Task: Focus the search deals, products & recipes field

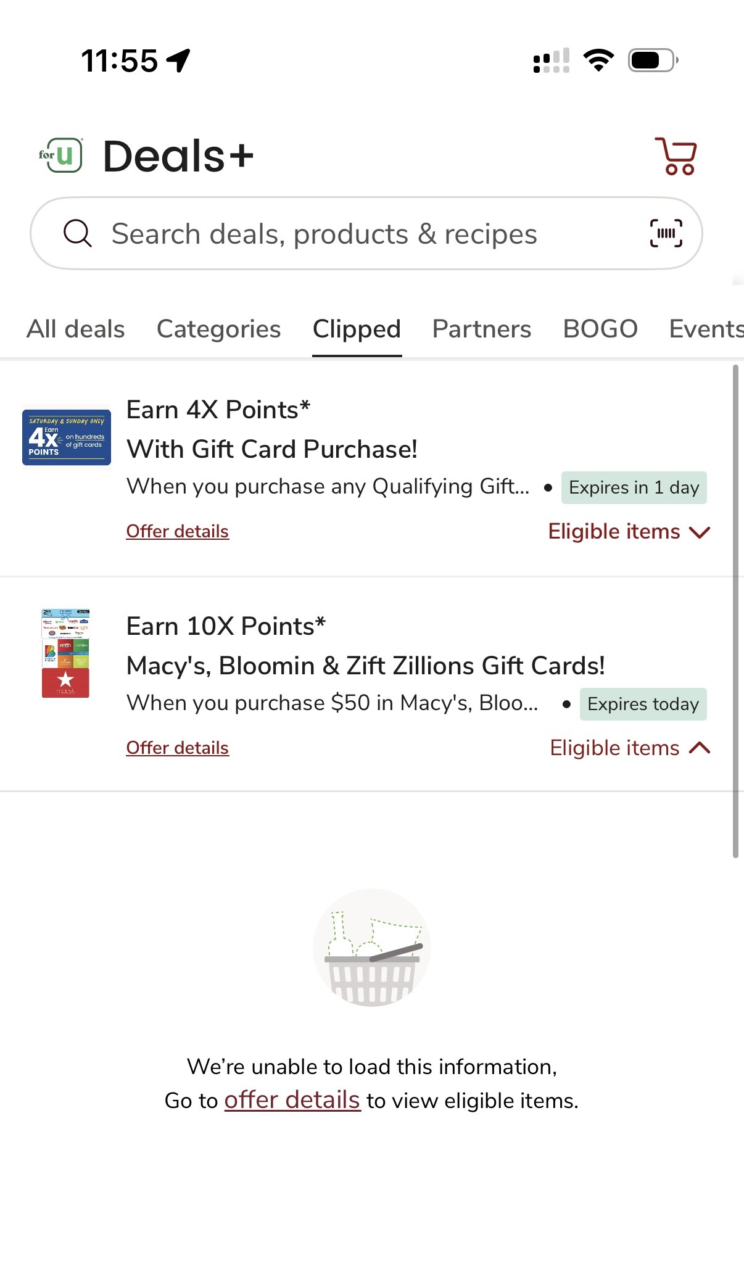Action: pyautogui.click(x=364, y=234)
